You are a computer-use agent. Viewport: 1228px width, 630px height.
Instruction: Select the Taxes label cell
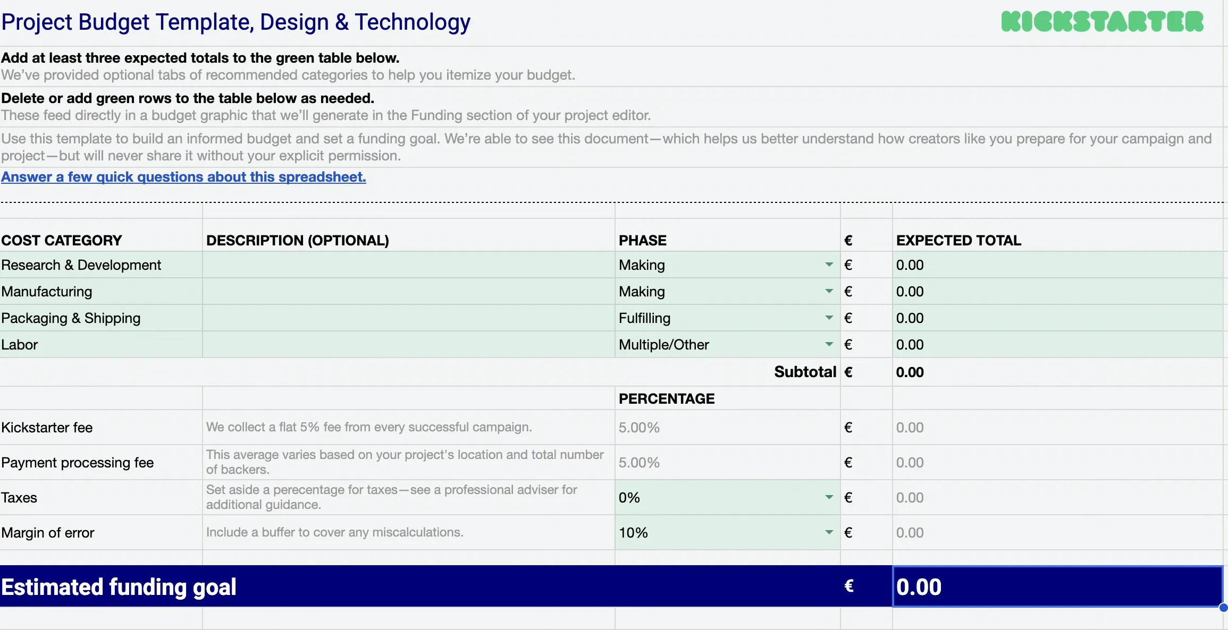(101, 497)
